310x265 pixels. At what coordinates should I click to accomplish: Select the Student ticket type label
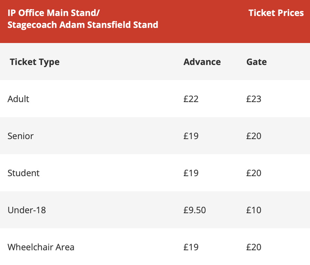point(24,173)
